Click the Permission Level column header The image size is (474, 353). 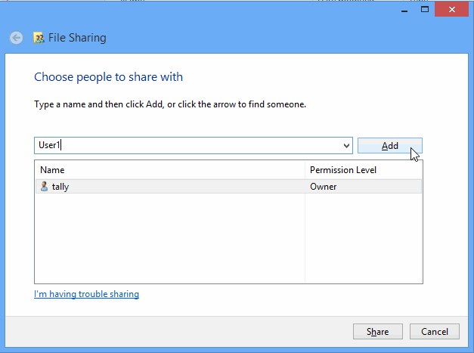(x=363, y=170)
